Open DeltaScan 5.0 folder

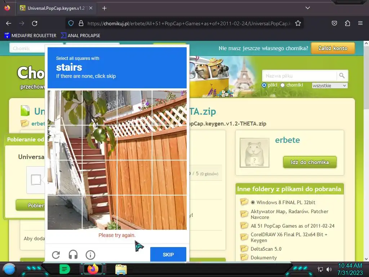click(x=266, y=249)
